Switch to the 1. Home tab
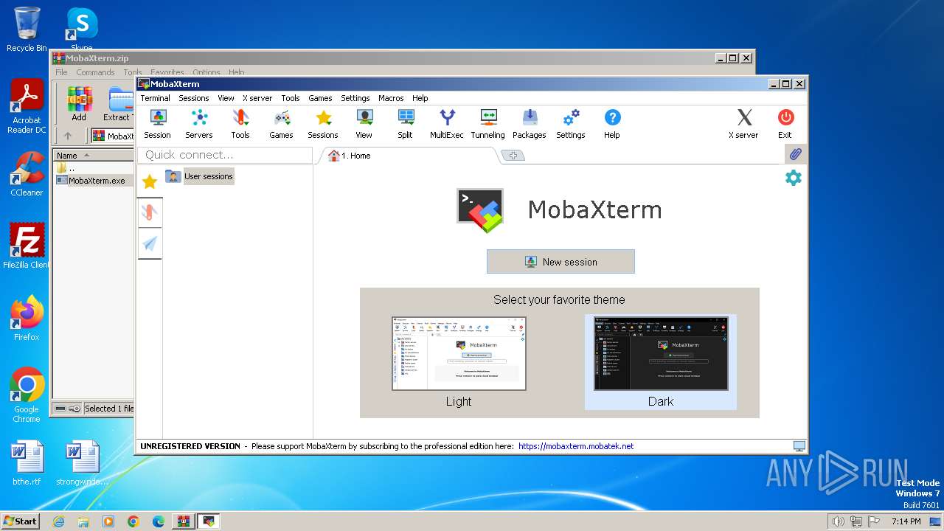 pyautogui.click(x=406, y=156)
